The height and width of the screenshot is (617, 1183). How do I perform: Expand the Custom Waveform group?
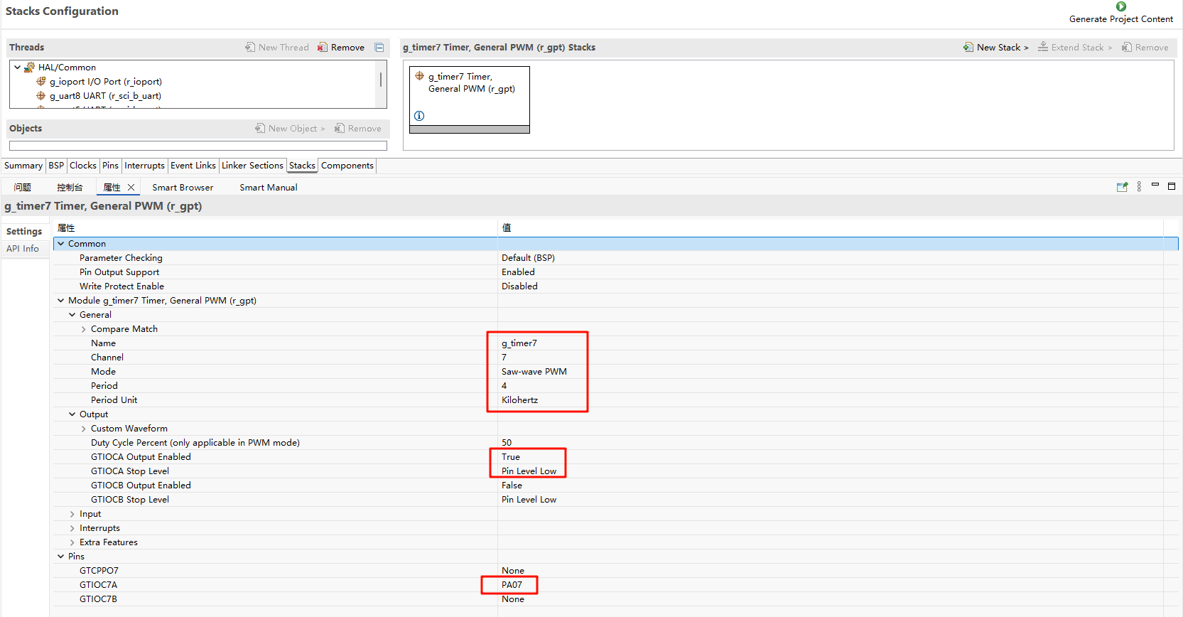(x=84, y=429)
